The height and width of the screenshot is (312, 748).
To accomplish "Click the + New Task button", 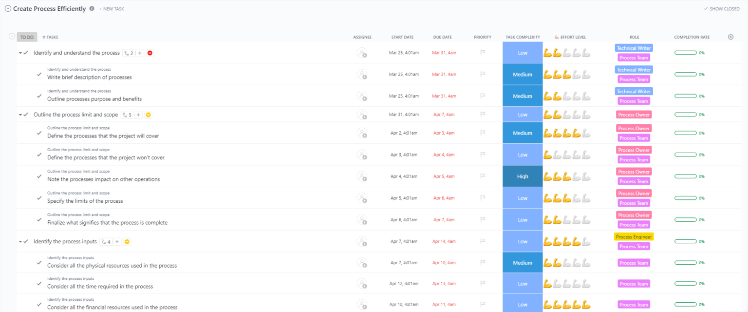I will (x=112, y=9).
